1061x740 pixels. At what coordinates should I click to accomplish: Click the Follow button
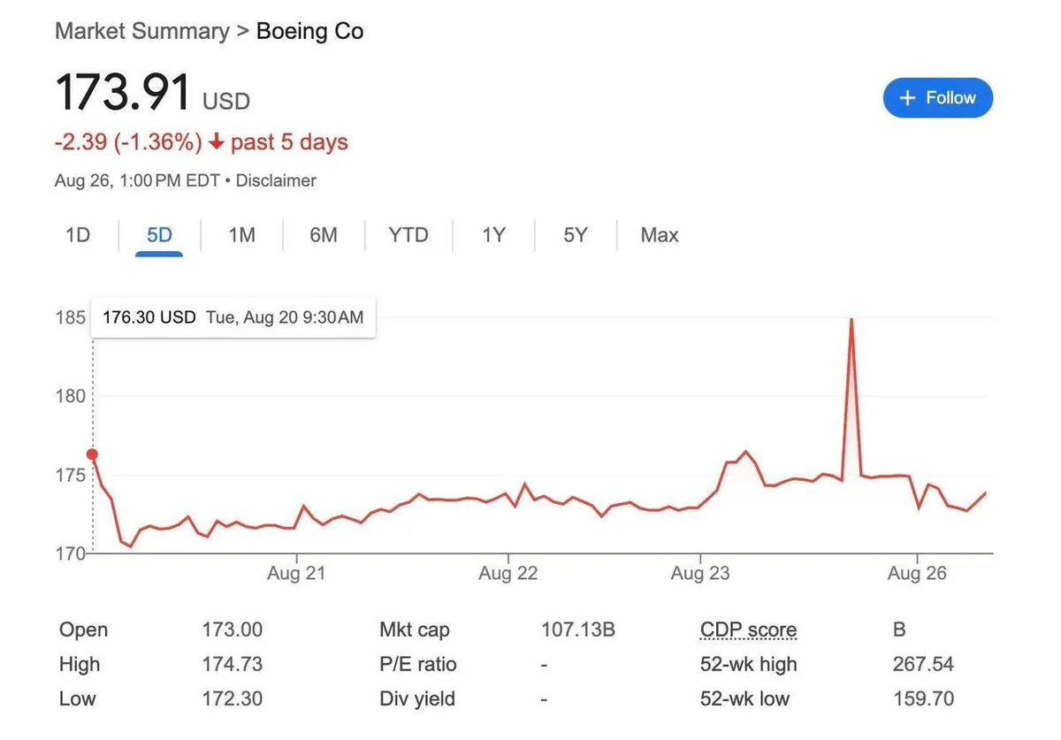(x=937, y=98)
